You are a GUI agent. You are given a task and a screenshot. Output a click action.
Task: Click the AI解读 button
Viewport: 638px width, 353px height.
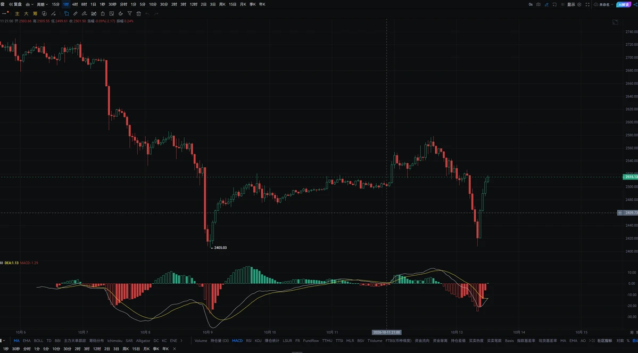tap(623, 4)
